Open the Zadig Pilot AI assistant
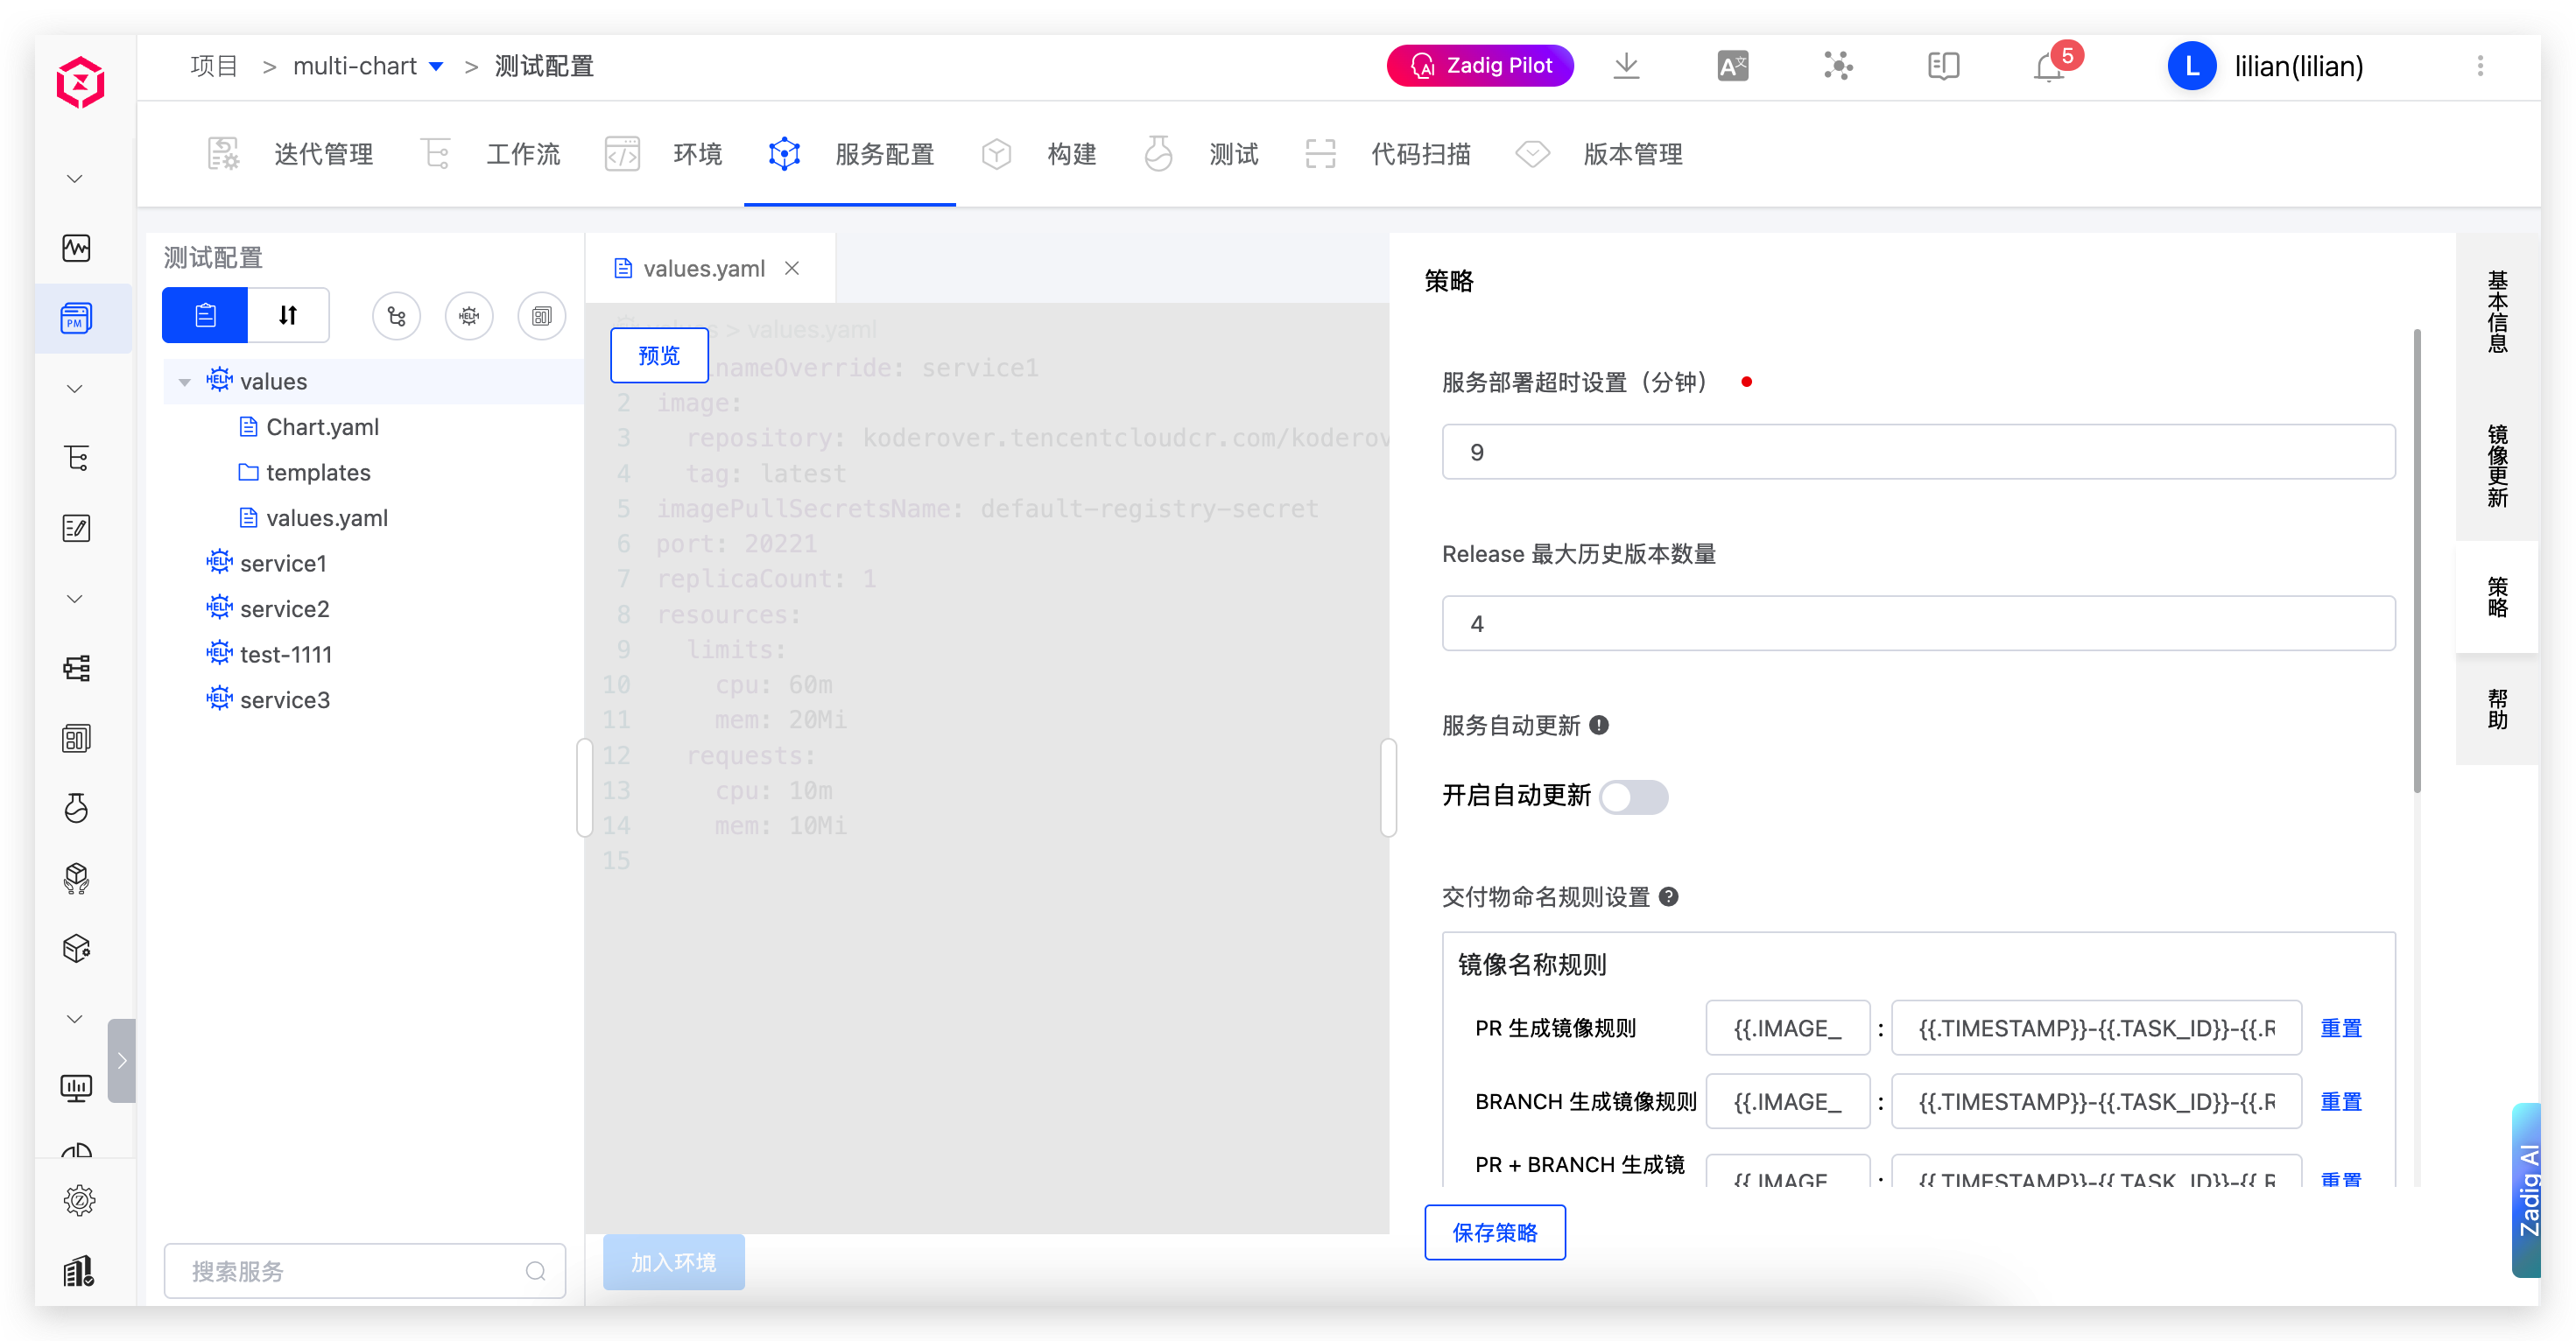The height and width of the screenshot is (1341, 2576). tap(1479, 65)
